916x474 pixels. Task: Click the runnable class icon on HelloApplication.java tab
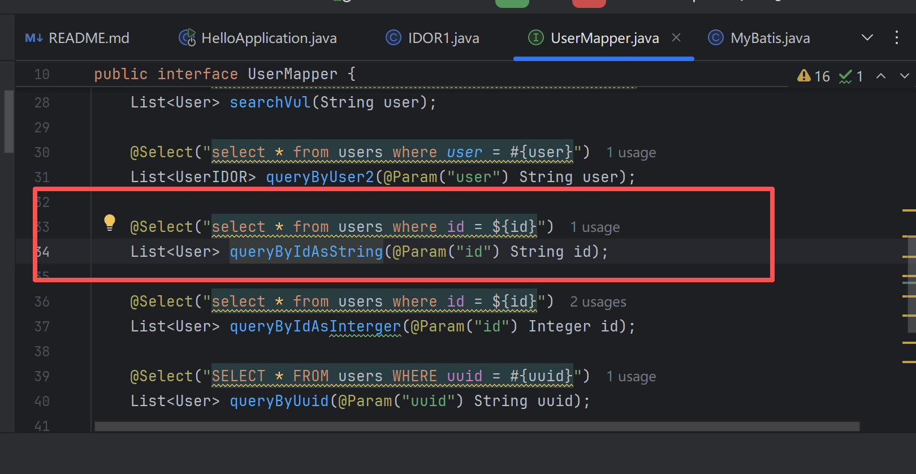187,37
